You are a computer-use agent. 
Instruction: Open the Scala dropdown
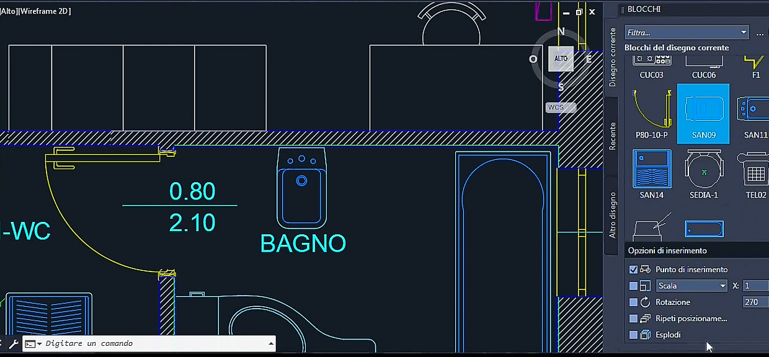pos(691,286)
